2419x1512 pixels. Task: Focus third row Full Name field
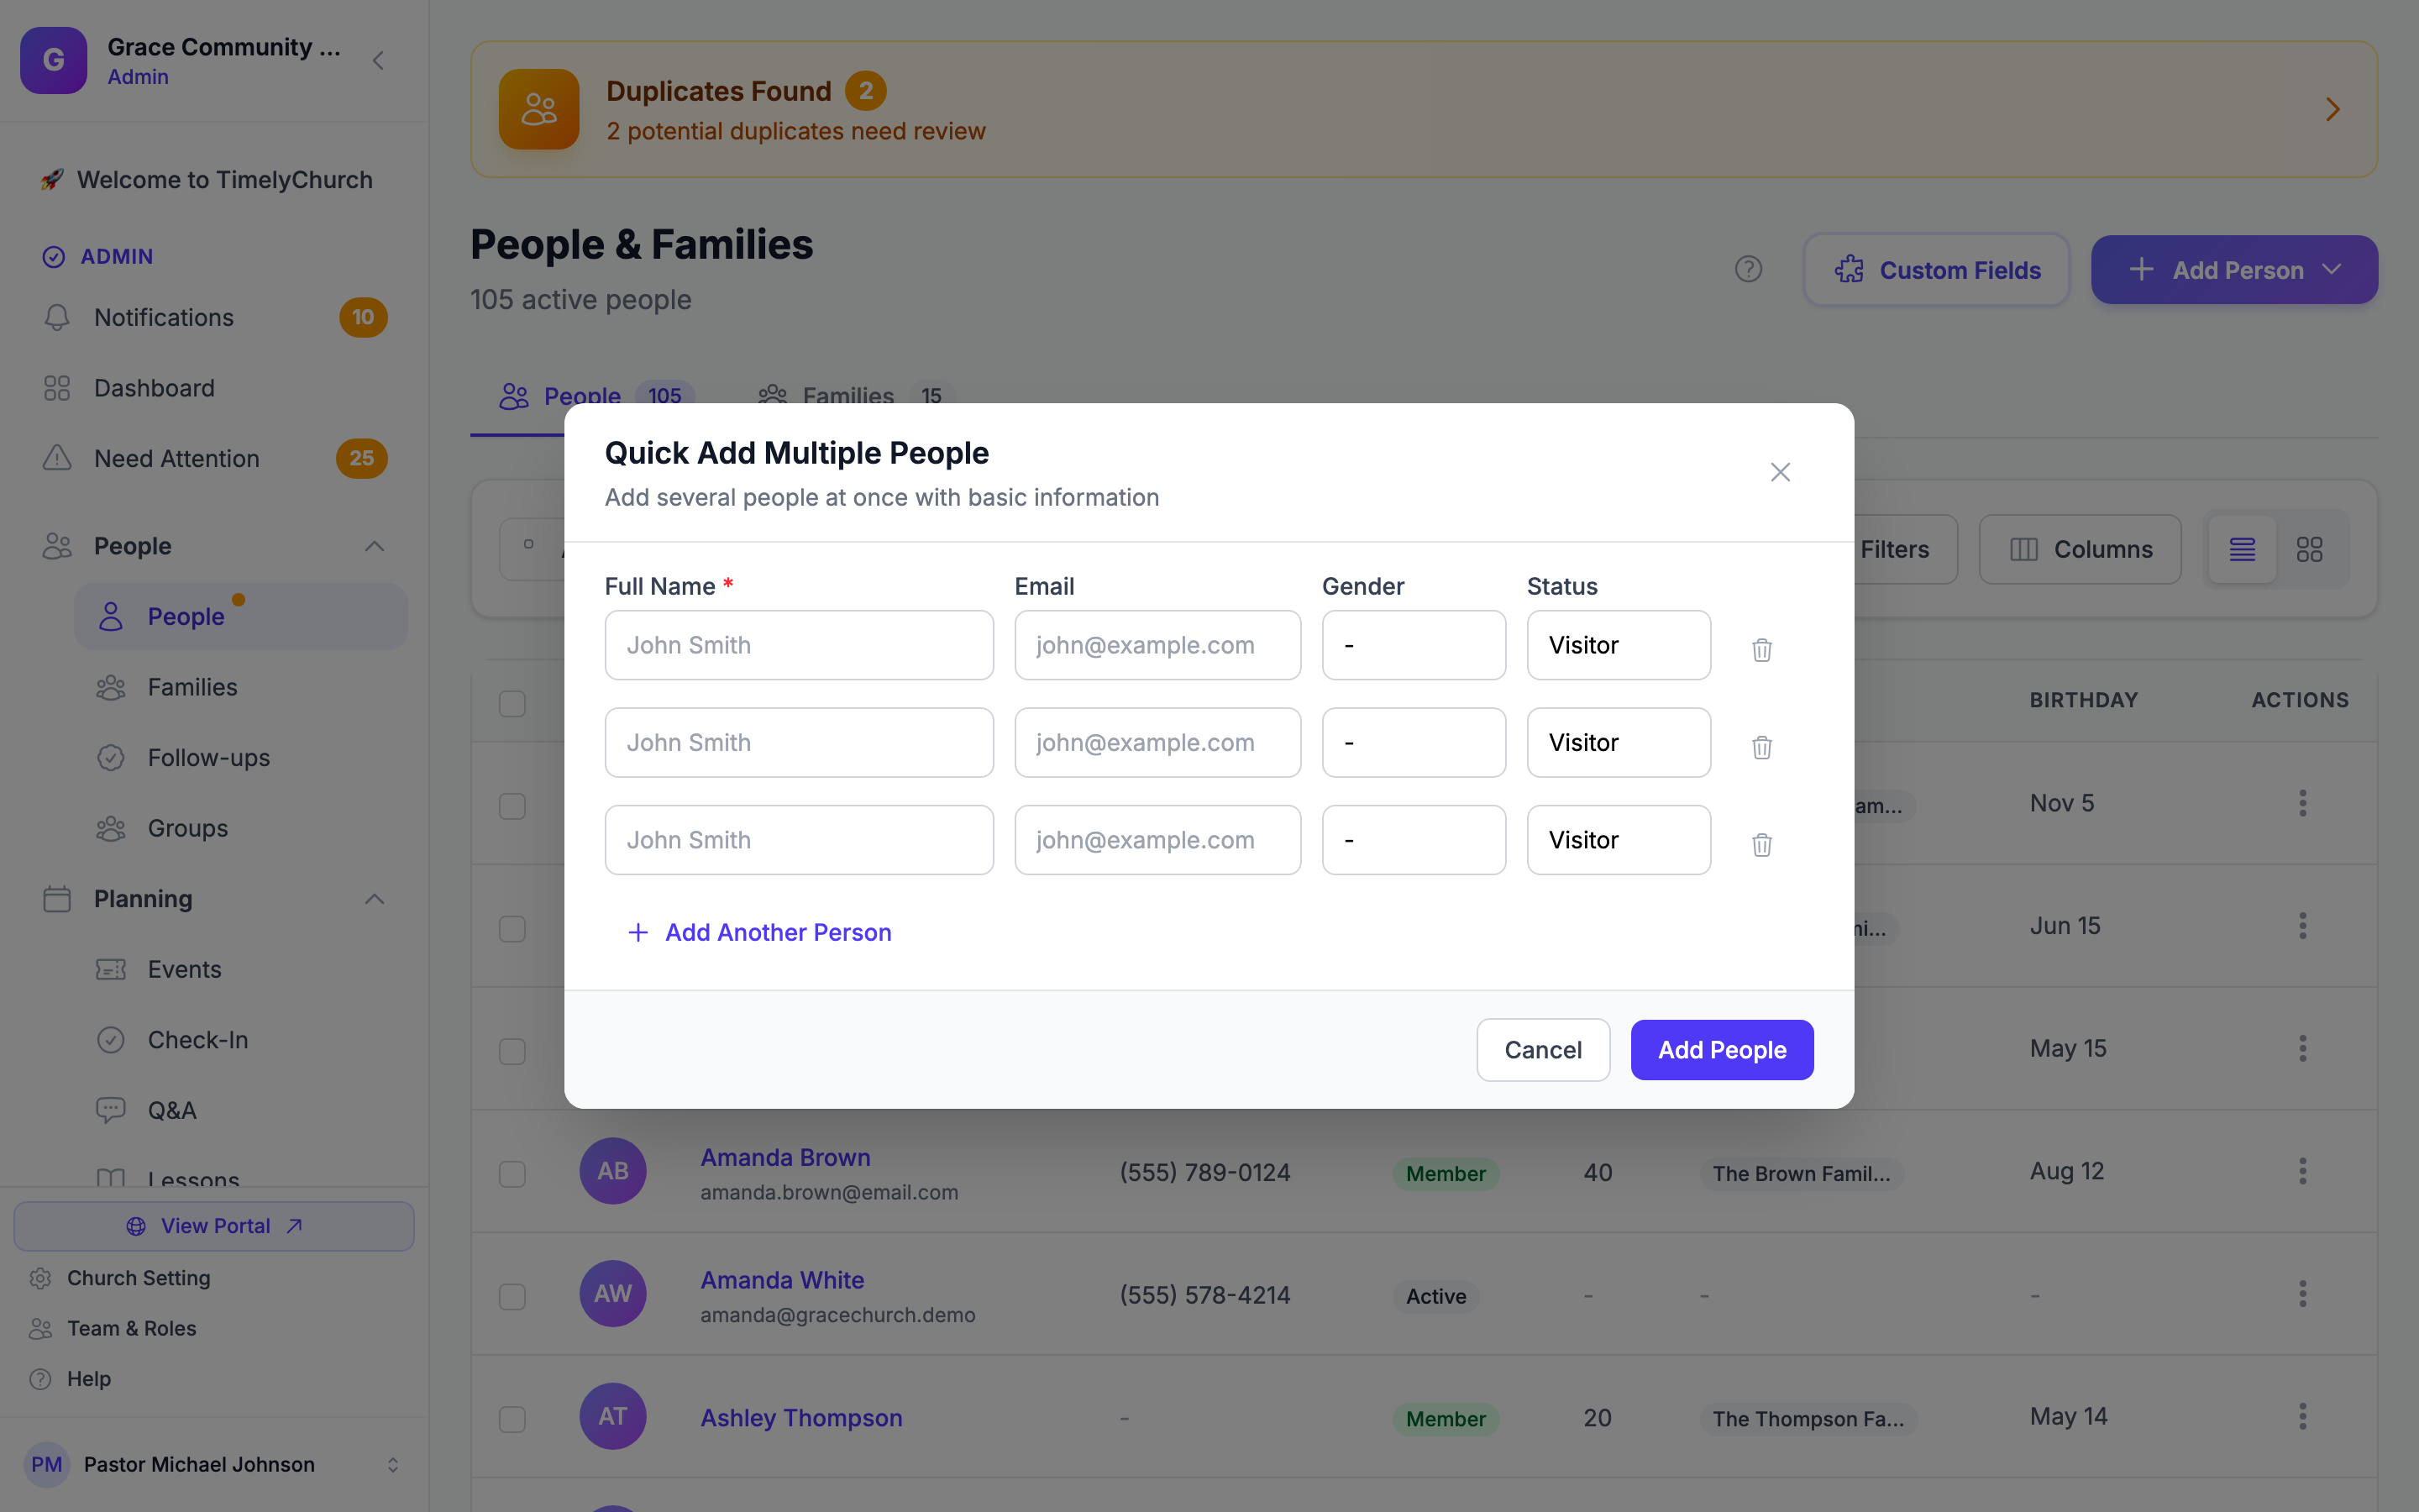coord(799,840)
